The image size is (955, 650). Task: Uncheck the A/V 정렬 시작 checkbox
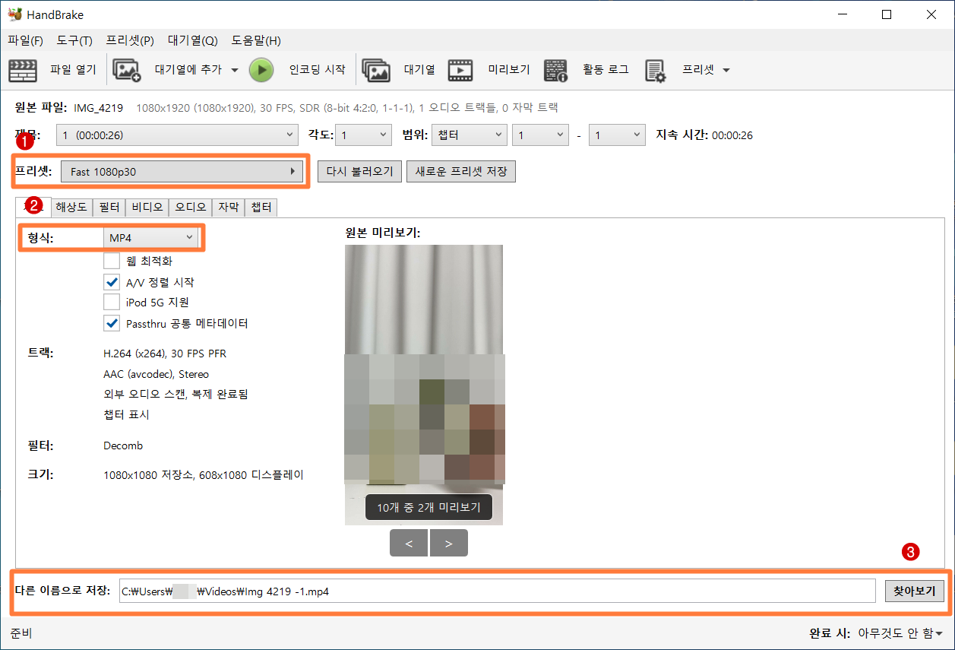112,282
